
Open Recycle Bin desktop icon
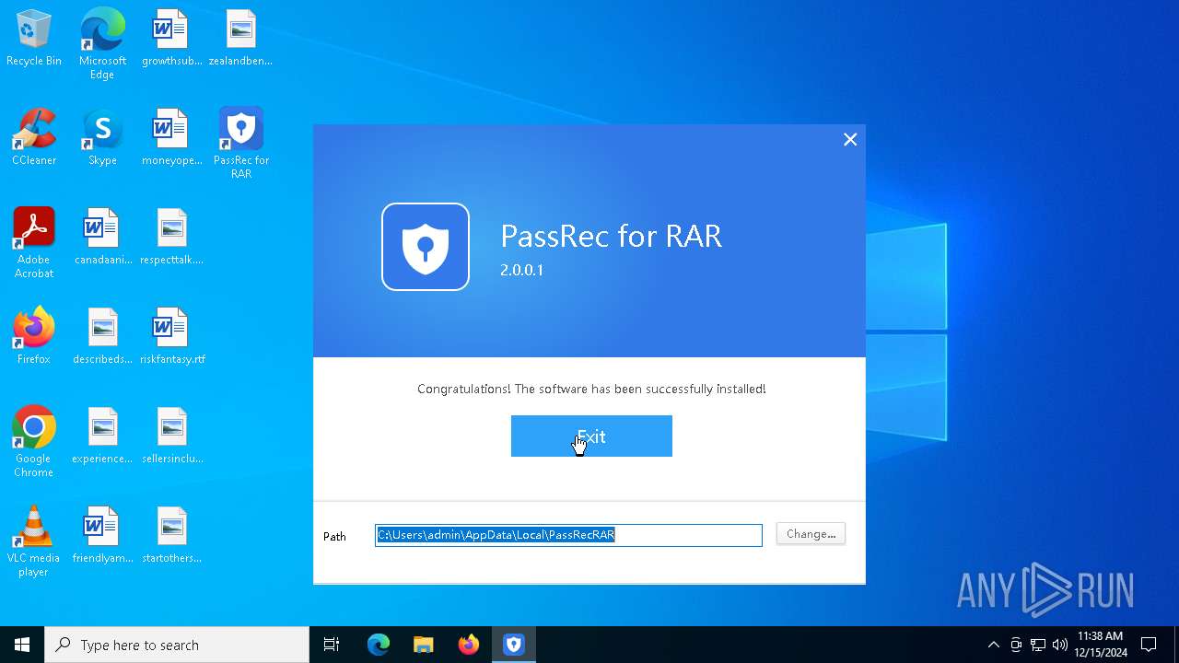(x=34, y=39)
